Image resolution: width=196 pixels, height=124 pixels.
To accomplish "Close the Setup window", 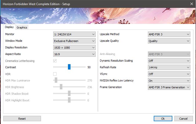I will (x=192, y=4).
